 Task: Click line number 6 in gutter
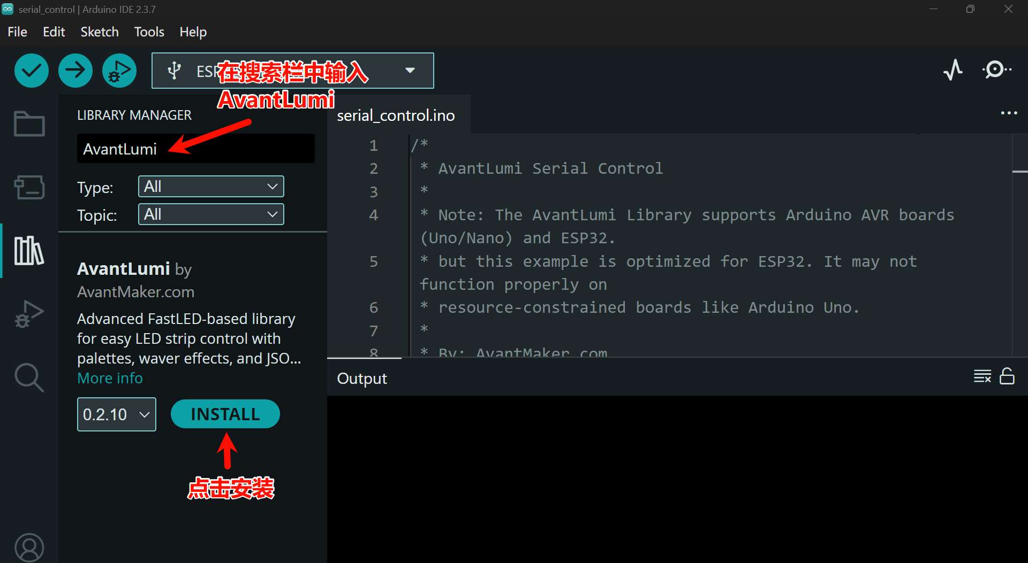click(374, 307)
